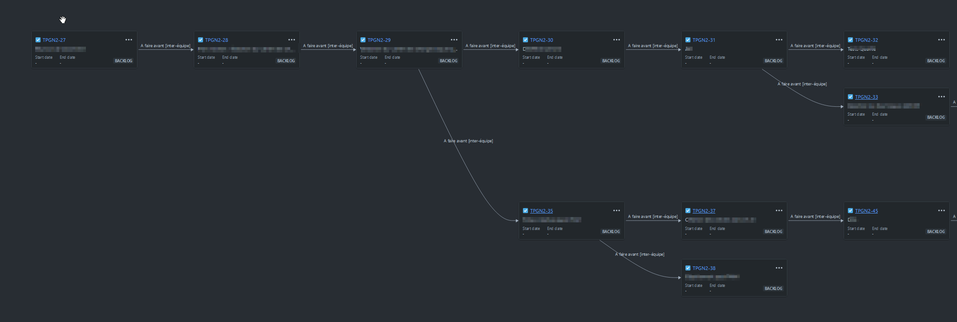Open issue link TPGN2-45

coord(866,211)
